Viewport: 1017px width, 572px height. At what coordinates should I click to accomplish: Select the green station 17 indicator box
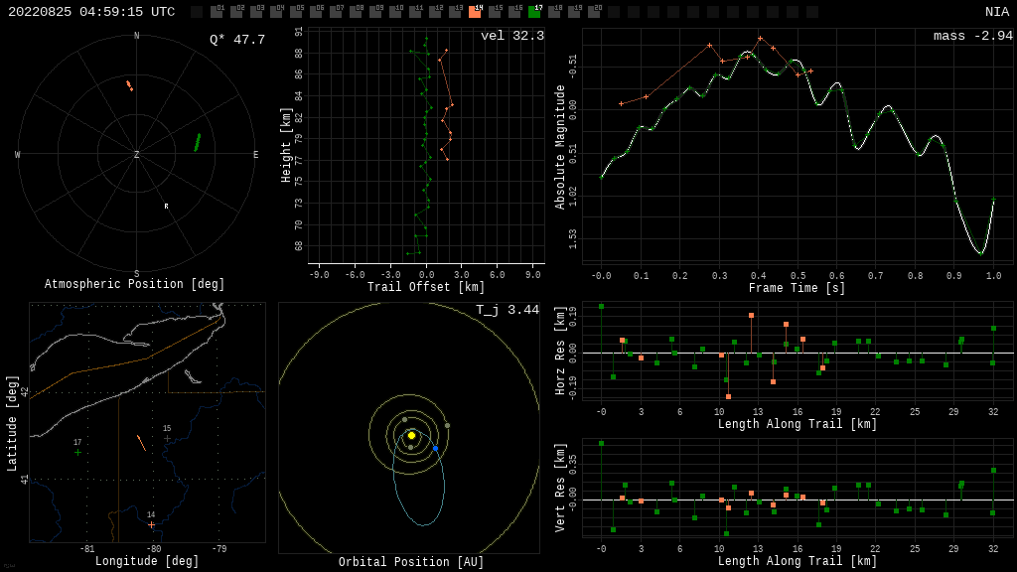534,12
